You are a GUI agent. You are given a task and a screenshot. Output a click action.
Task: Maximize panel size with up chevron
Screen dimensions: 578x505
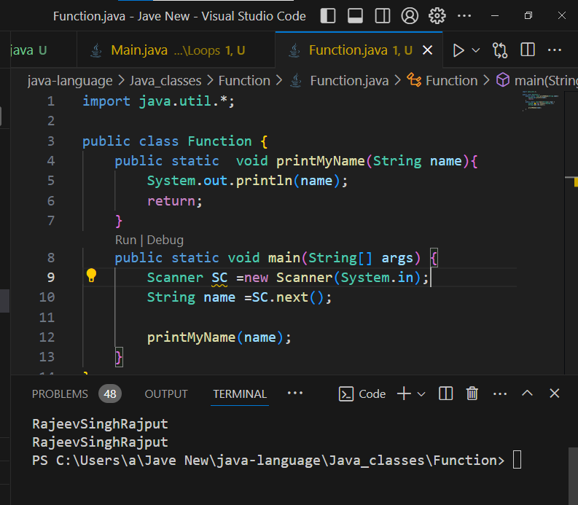[527, 394]
